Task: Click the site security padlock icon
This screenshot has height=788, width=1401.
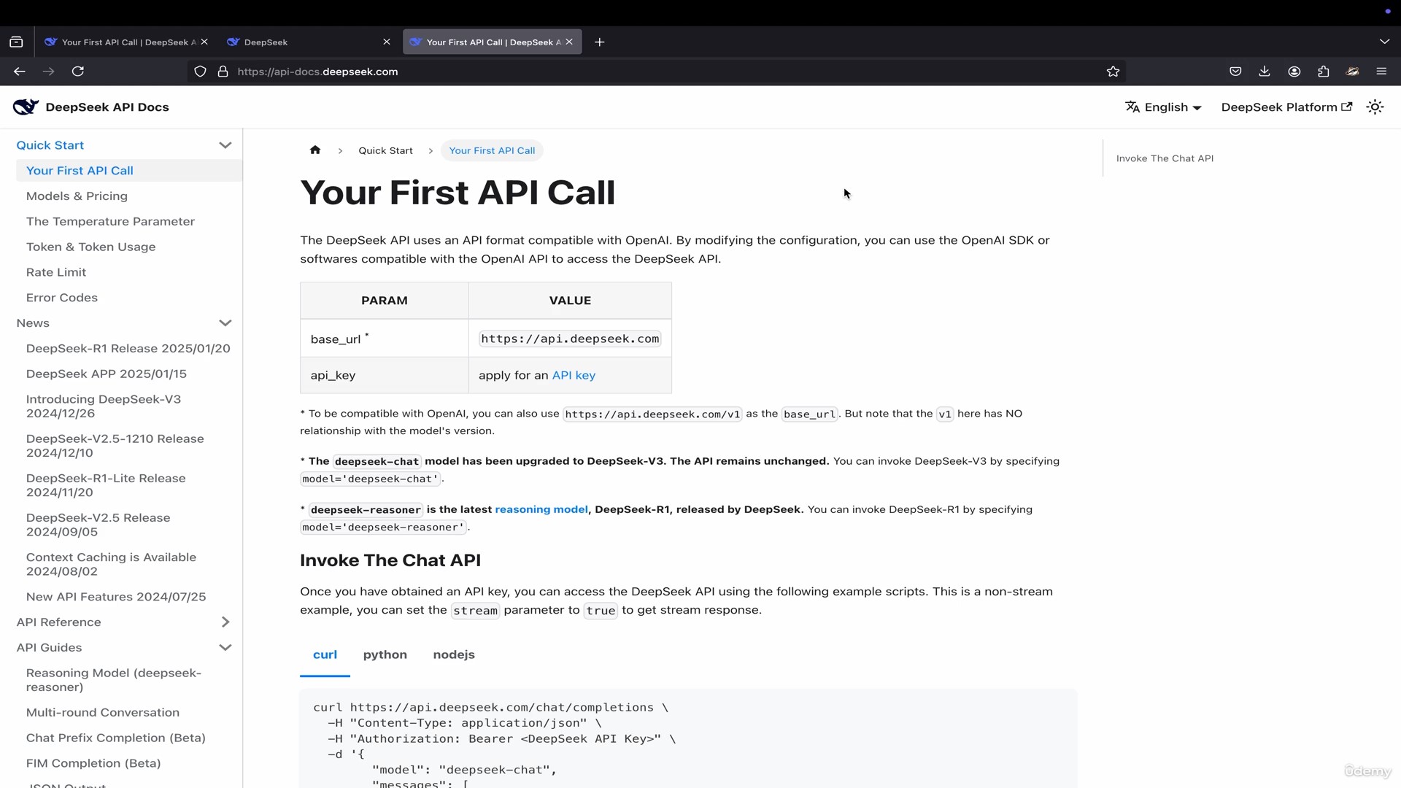Action: click(x=223, y=72)
